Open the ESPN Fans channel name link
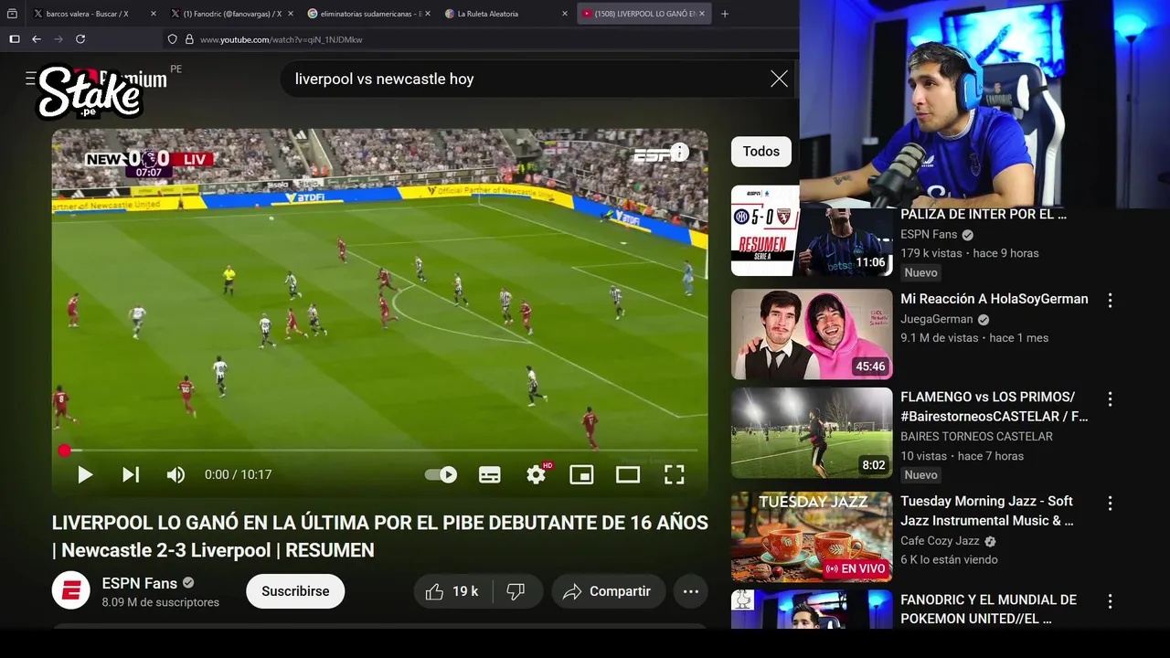Image resolution: width=1170 pixels, height=658 pixels. coord(140,583)
